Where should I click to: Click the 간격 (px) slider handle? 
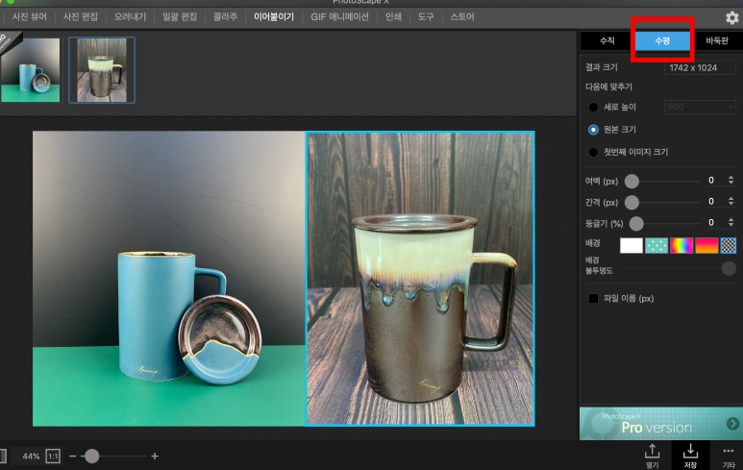(632, 202)
